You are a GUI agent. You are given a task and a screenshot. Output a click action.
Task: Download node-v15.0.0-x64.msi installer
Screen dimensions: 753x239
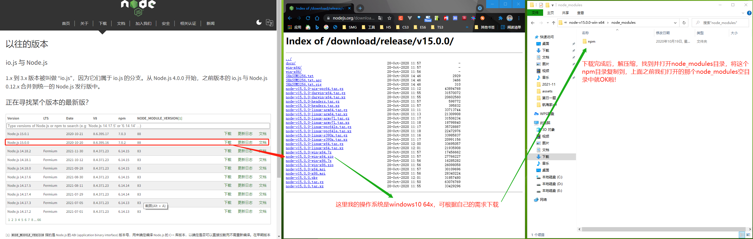click(x=305, y=169)
